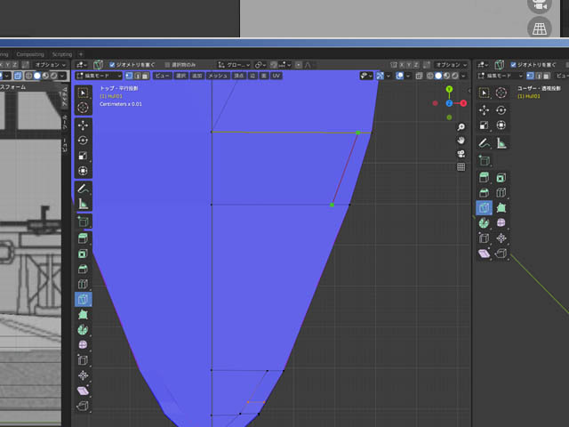The image size is (569, 427).
Task: Select the Add Cube tool in the top-view viewport
Action: [x=83, y=222]
